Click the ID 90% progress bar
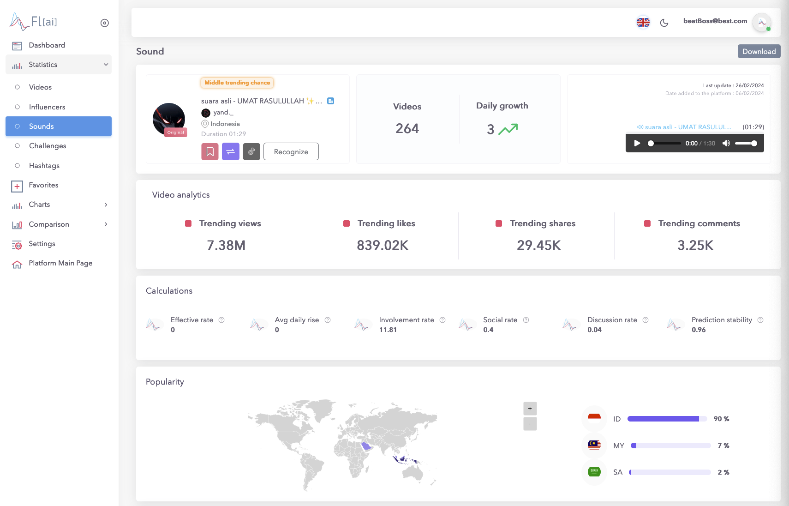Image resolution: width=789 pixels, height=506 pixels. pos(667,419)
